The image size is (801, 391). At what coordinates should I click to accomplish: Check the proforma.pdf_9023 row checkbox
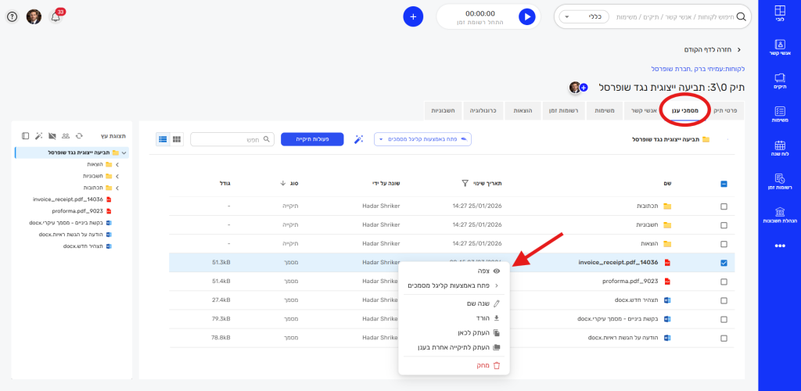724,282
